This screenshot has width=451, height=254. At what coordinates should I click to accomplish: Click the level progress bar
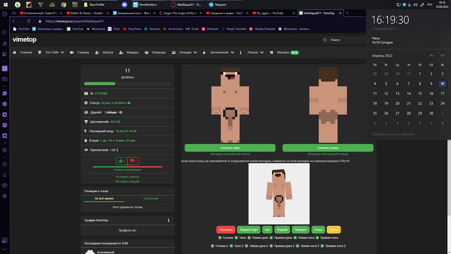click(x=127, y=83)
